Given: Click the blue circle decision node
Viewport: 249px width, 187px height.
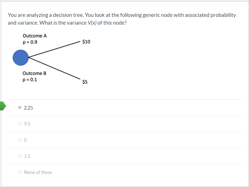Looking at the screenshot, I should tap(21, 58).
